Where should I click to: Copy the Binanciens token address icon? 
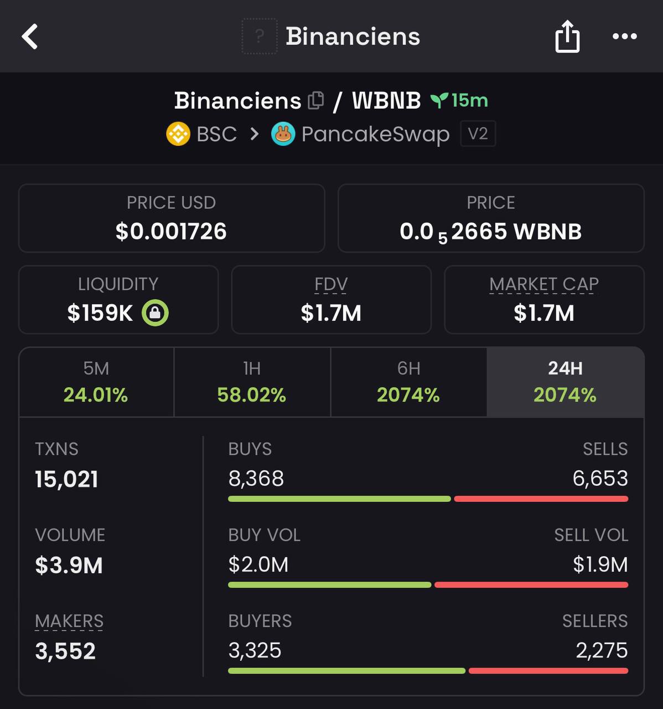(315, 100)
